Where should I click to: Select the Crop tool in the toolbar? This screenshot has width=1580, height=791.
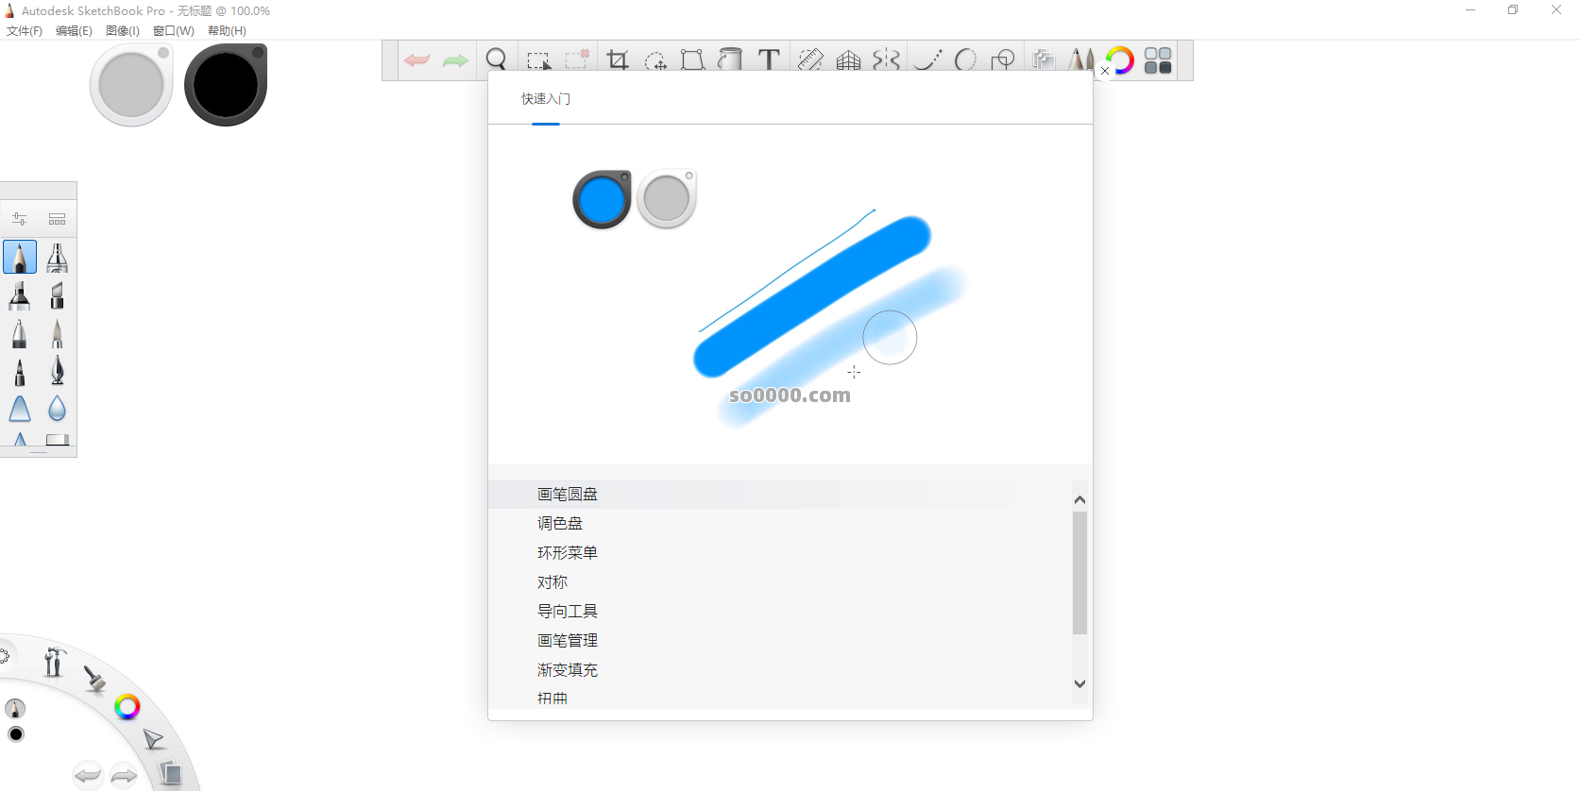click(x=618, y=60)
